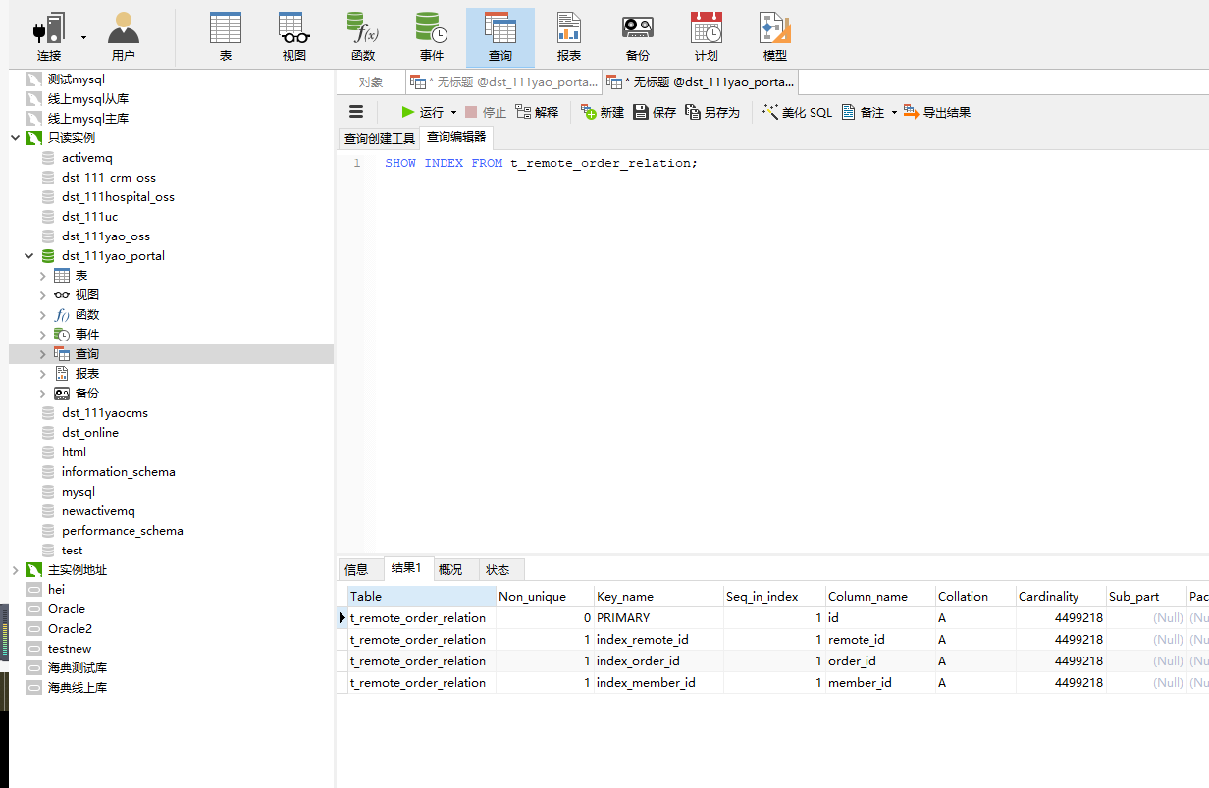Click the hamburger menu icon in query toolbar
Screen dimensions: 1209x788
click(356, 112)
